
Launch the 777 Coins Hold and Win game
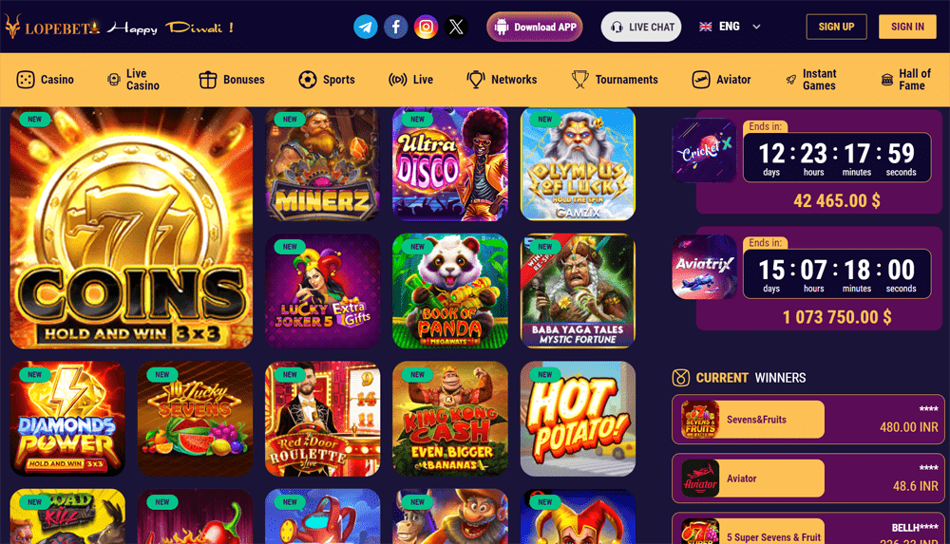131,228
